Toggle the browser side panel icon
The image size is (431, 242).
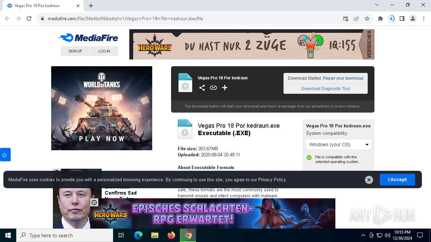pos(402,18)
